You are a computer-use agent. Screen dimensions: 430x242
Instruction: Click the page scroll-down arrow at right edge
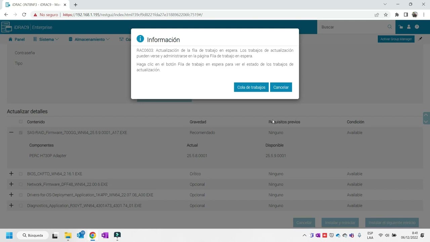click(426, 121)
